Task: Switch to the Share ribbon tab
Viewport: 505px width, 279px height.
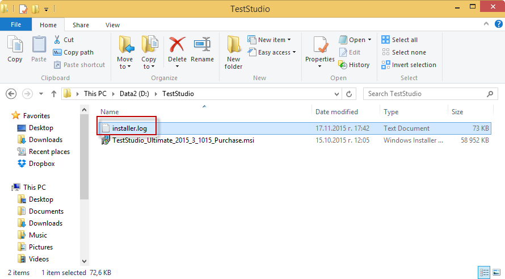Action: click(81, 25)
